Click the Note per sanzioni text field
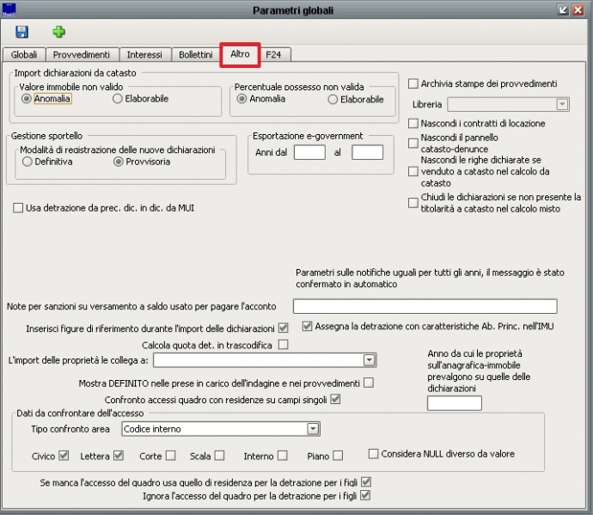 tap(425, 307)
